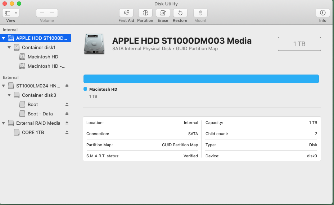Image resolution: width=334 pixels, height=205 pixels.
Task: Click the large hard drive image
Action: click(x=94, y=44)
